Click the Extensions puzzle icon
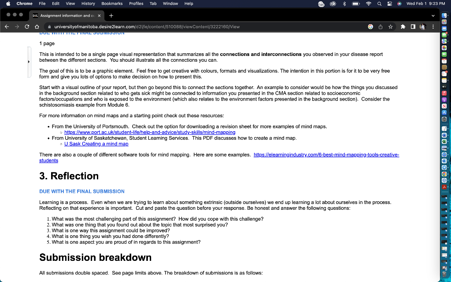The image size is (451, 282). pyautogui.click(x=403, y=26)
